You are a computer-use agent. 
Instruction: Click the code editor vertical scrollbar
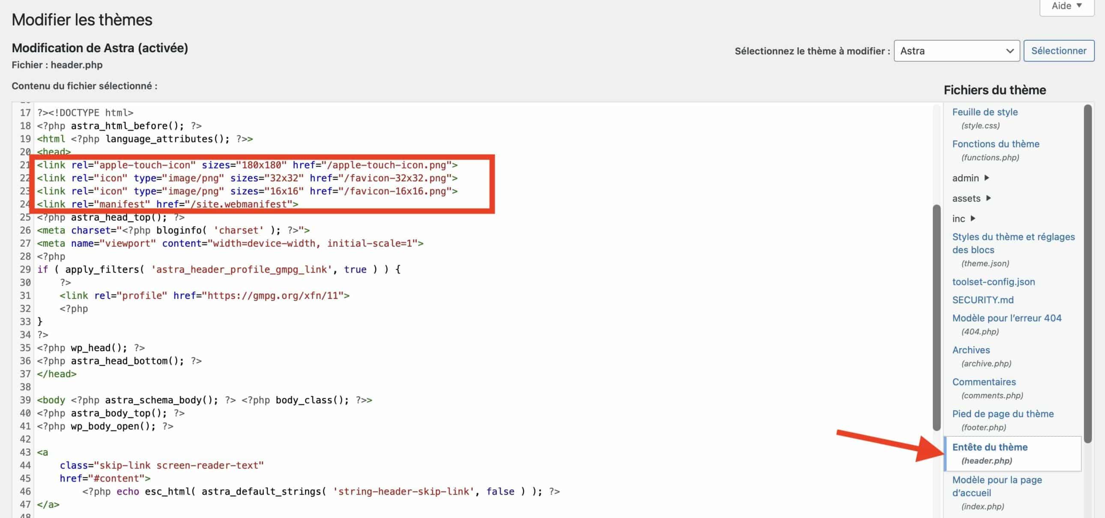[x=936, y=317]
